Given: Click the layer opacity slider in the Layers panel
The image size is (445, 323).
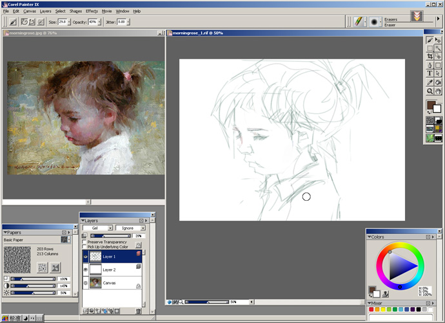Looking at the screenshot, I should (110, 235).
